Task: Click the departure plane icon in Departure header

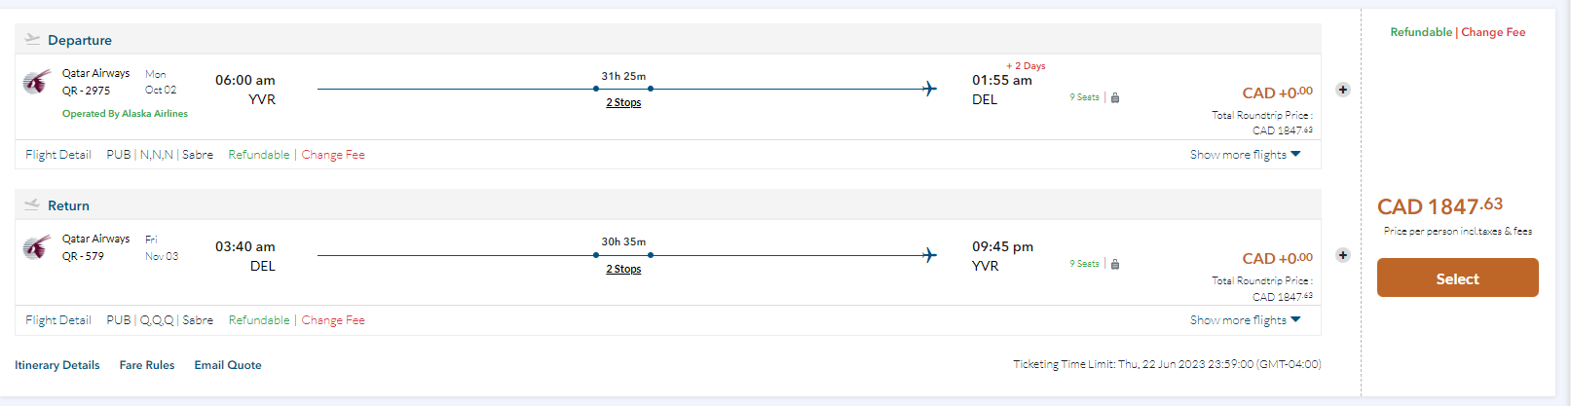Action: 32,40
